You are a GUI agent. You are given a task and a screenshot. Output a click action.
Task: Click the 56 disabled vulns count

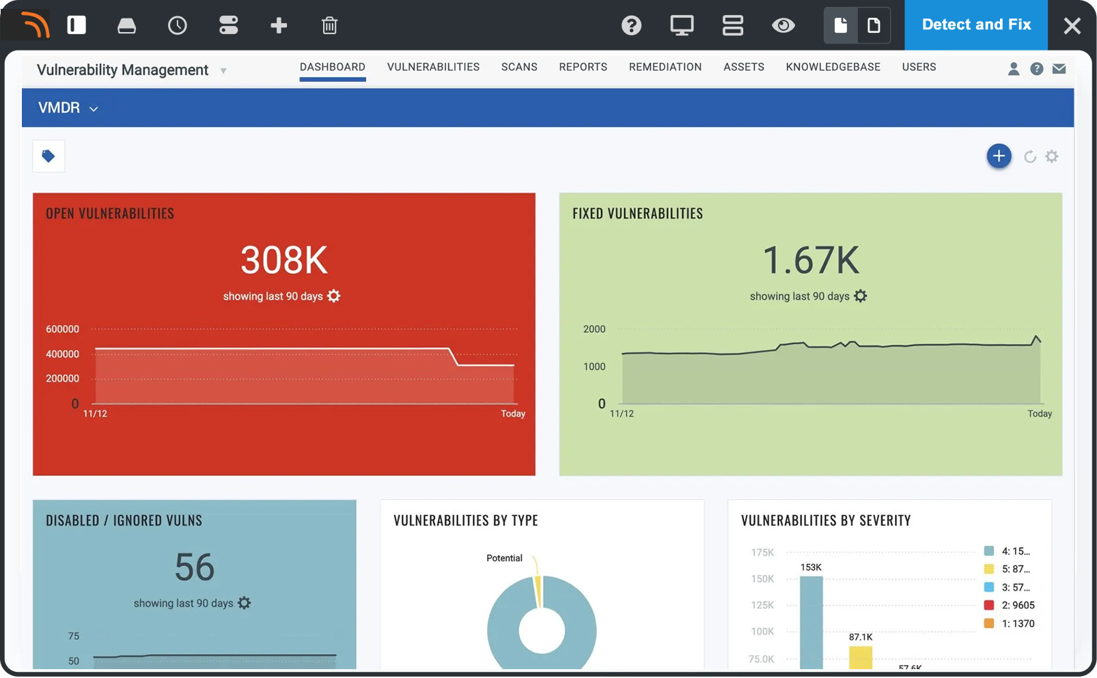point(195,567)
